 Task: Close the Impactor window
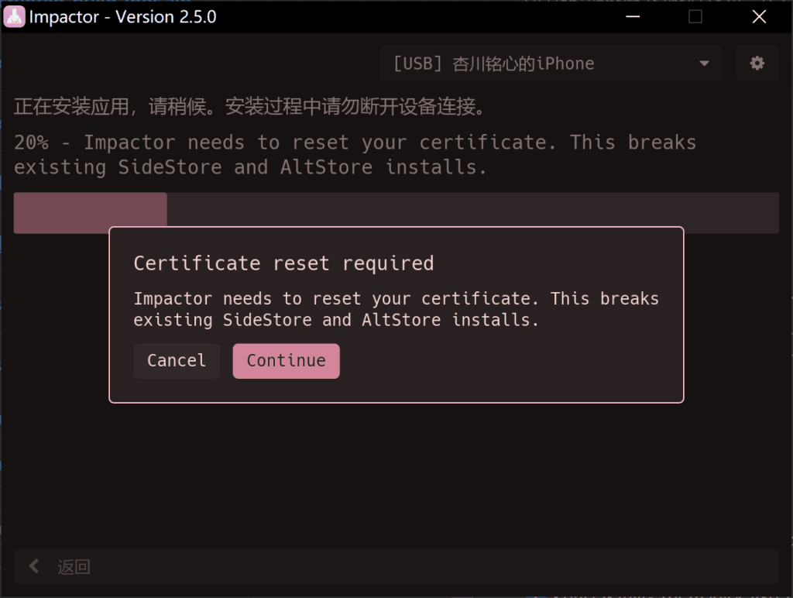[x=759, y=17]
